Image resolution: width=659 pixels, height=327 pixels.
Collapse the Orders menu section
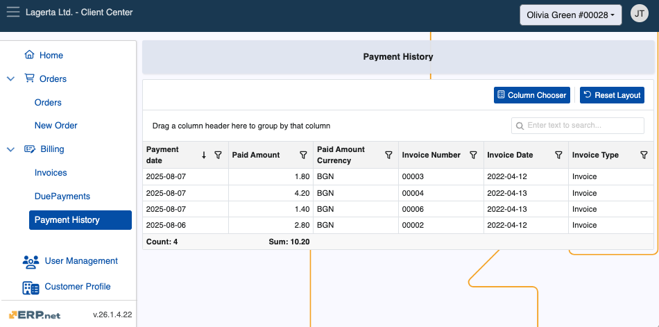[x=10, y=79]
